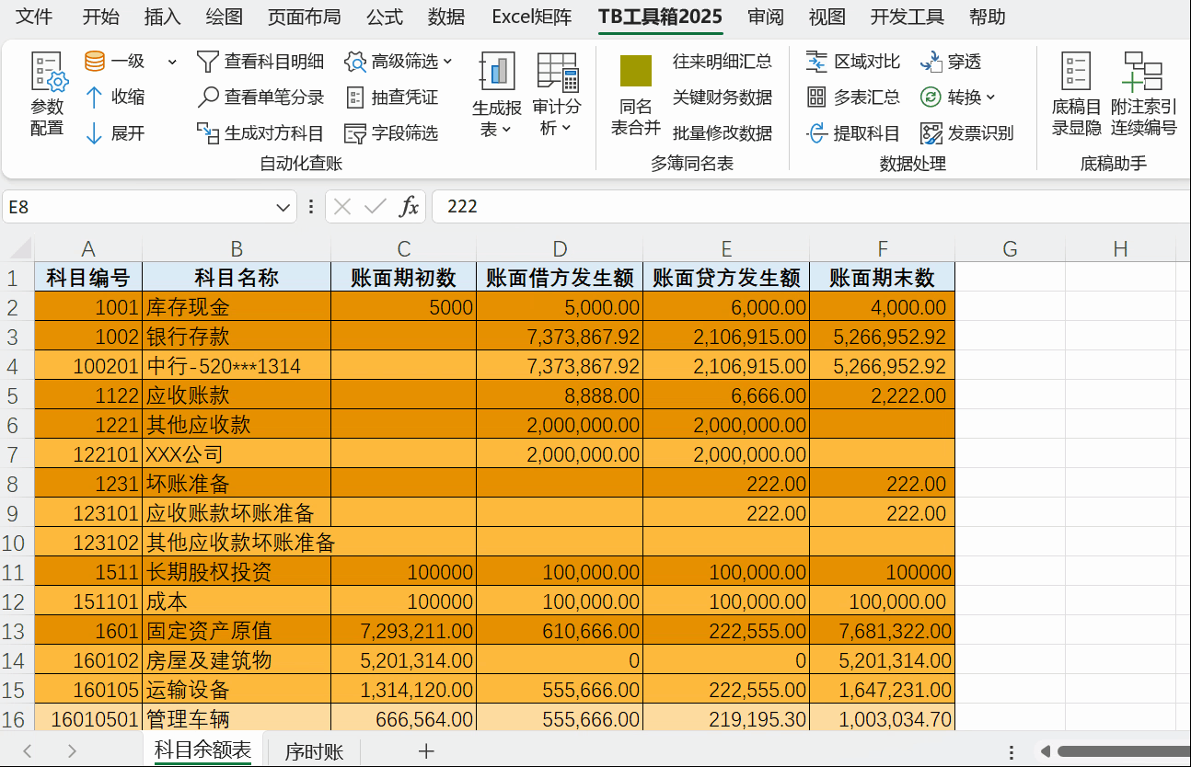Click the 往来明细汇总 button
Screen dimensions: 1191x767
pos(723,62)
